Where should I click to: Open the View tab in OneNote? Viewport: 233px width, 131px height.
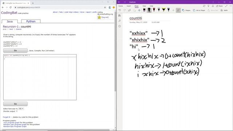144,6
